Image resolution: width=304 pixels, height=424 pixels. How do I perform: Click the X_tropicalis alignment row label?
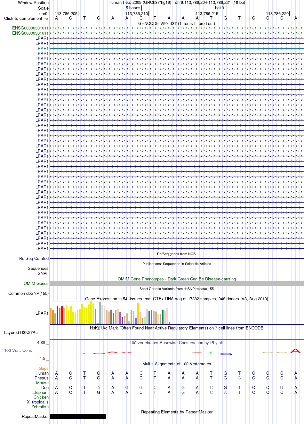(38, 402)
